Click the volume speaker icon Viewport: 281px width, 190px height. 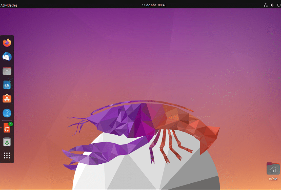click(272, 5)
